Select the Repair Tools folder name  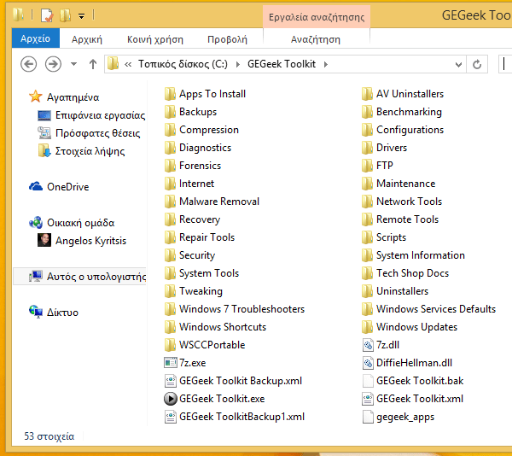click(207, 237)
